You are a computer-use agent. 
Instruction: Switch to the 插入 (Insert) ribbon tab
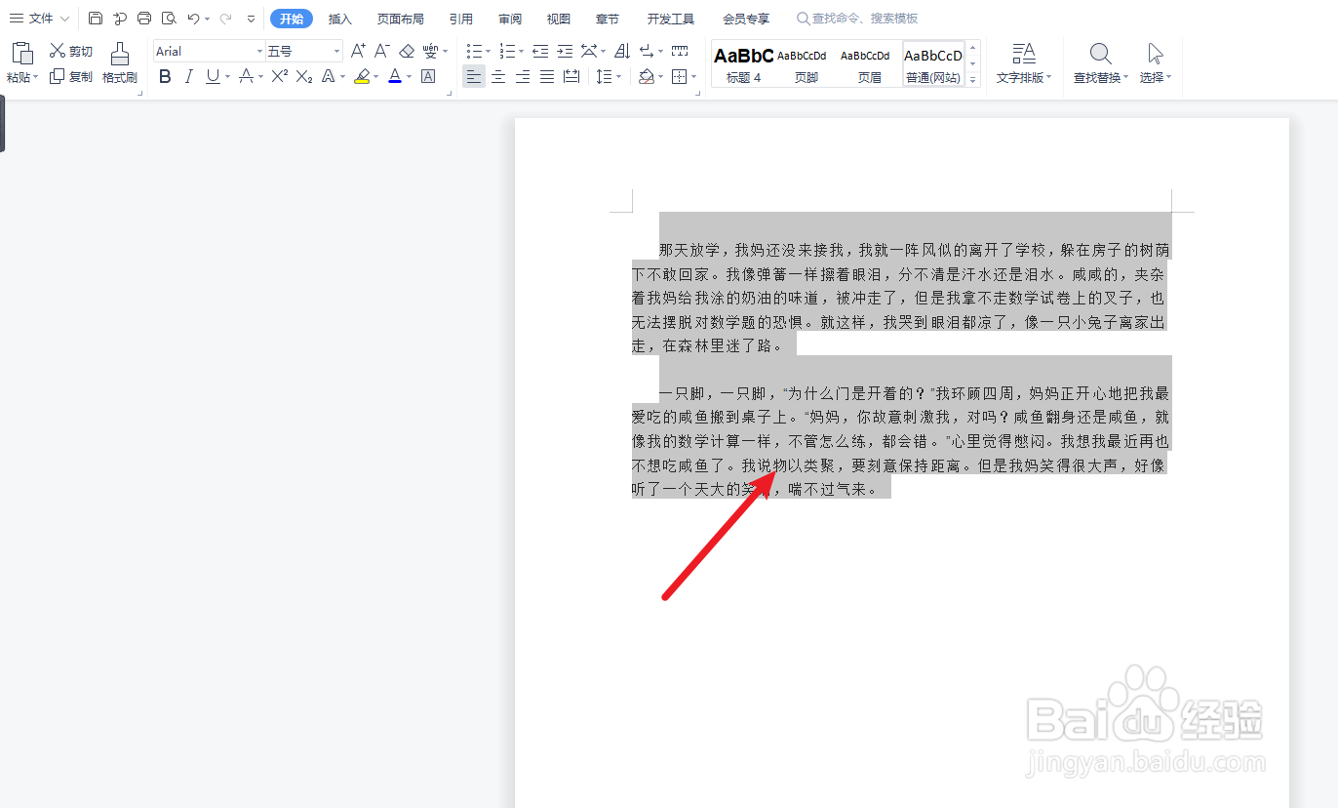pyautogui.click(x=339, y=18)
